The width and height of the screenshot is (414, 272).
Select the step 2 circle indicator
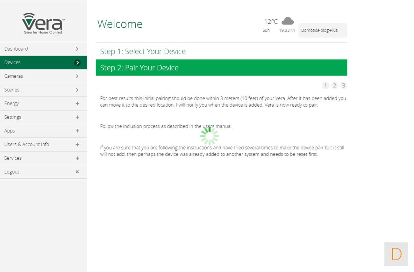334,85
